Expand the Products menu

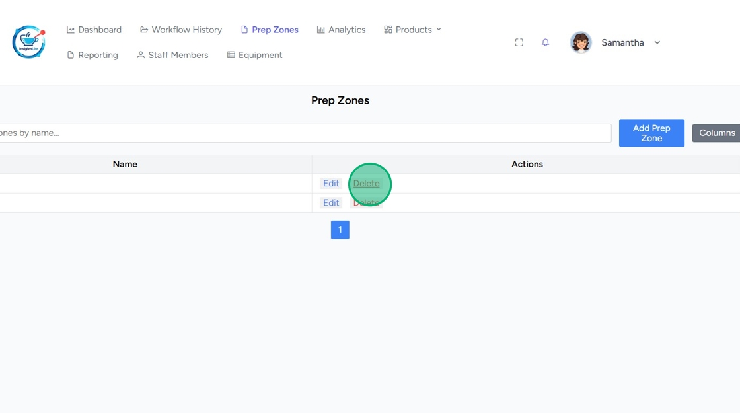pos(412,30)
